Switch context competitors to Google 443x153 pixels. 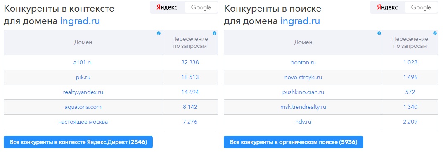201,7
